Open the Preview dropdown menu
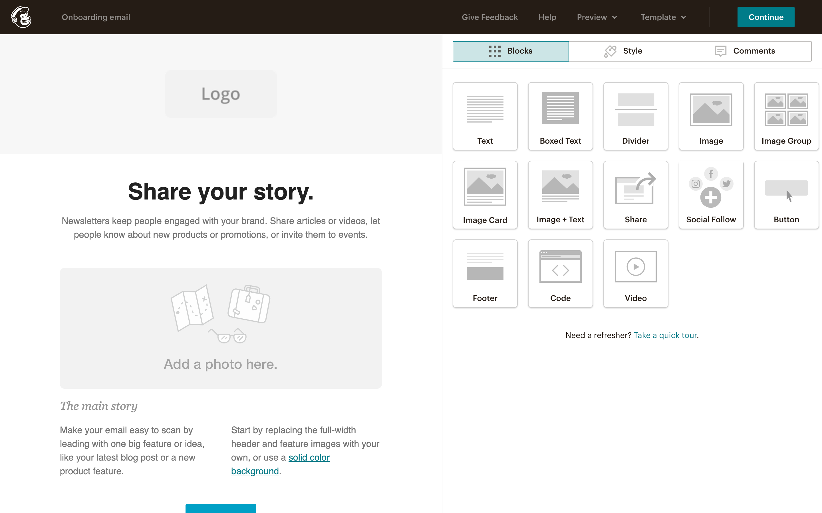Screen dimensions: 822x513 tap(597, 17)
